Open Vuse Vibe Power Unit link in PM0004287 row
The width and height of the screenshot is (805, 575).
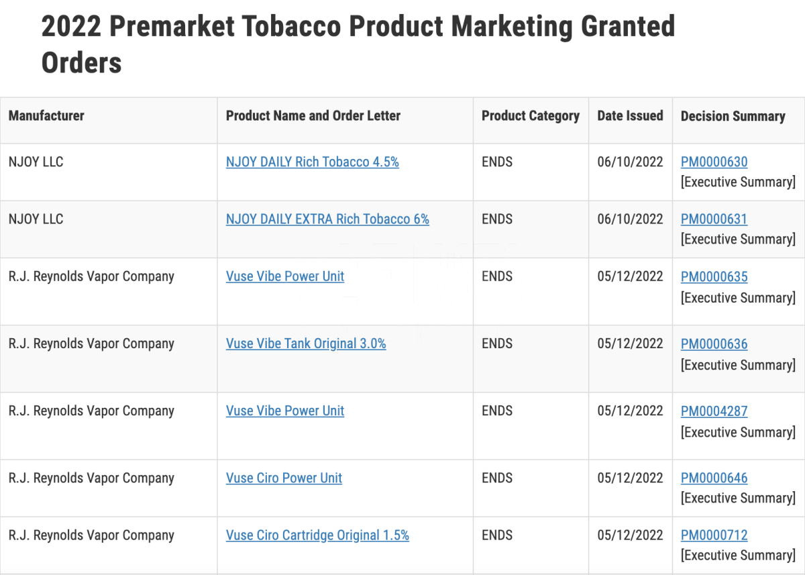pyautogui.click(x=285, y=411)
